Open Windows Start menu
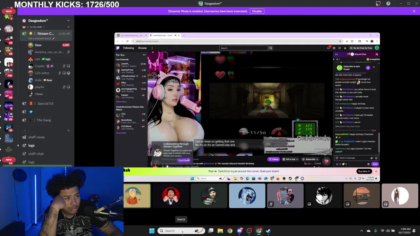This screenshot has width=420, height=236. (x=152, y=231)
